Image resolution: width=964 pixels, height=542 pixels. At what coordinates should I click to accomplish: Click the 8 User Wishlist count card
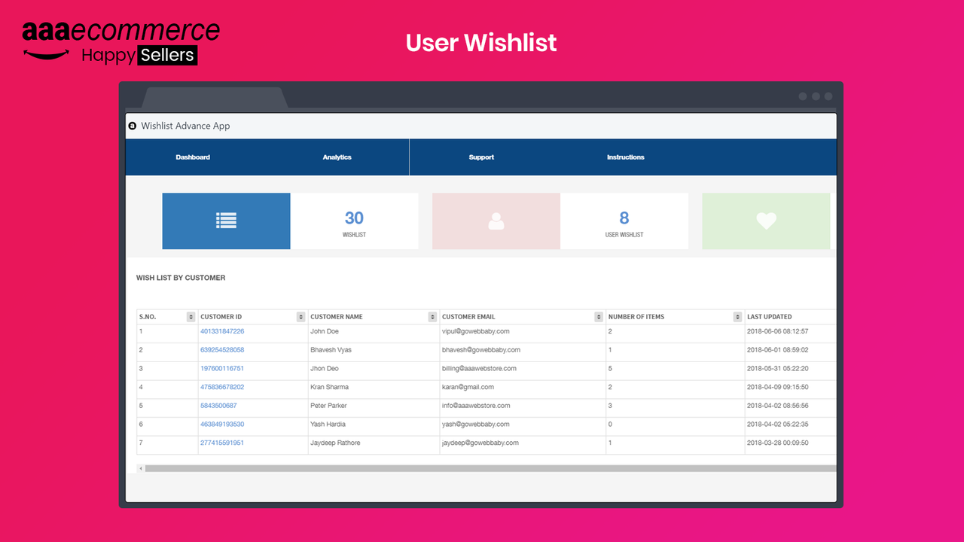(x=624, y=221)
